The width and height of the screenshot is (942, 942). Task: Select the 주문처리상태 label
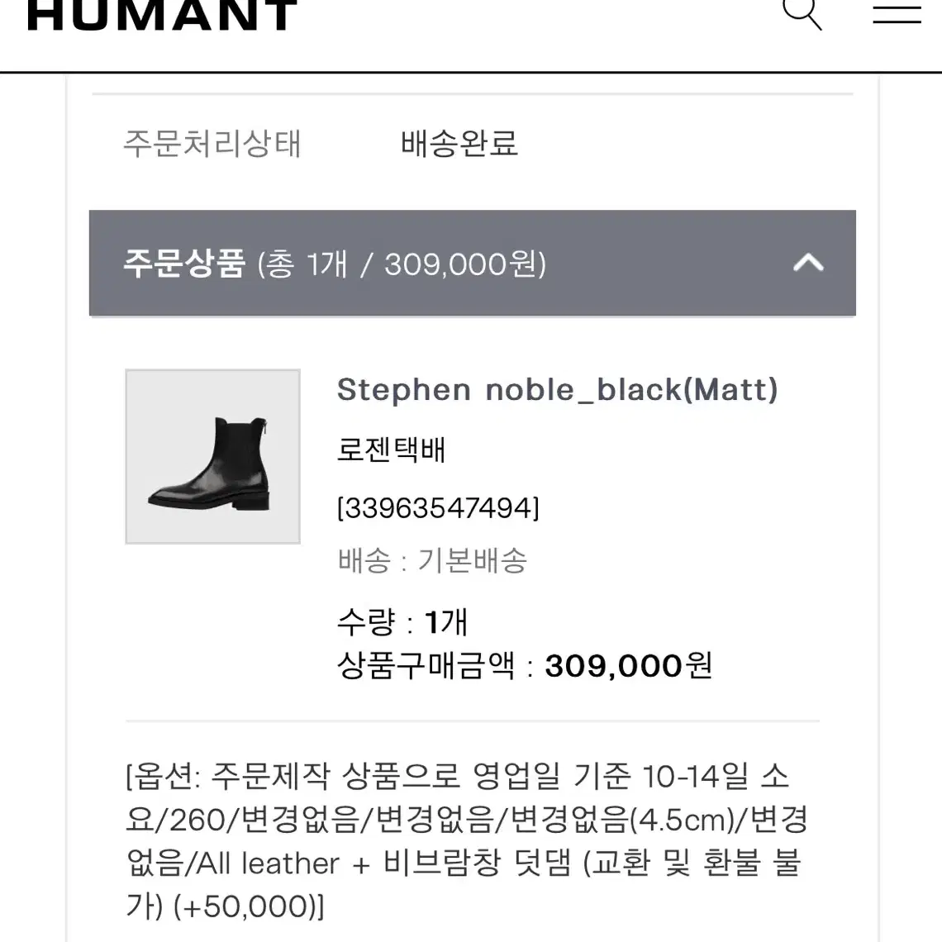click(212, 144)
